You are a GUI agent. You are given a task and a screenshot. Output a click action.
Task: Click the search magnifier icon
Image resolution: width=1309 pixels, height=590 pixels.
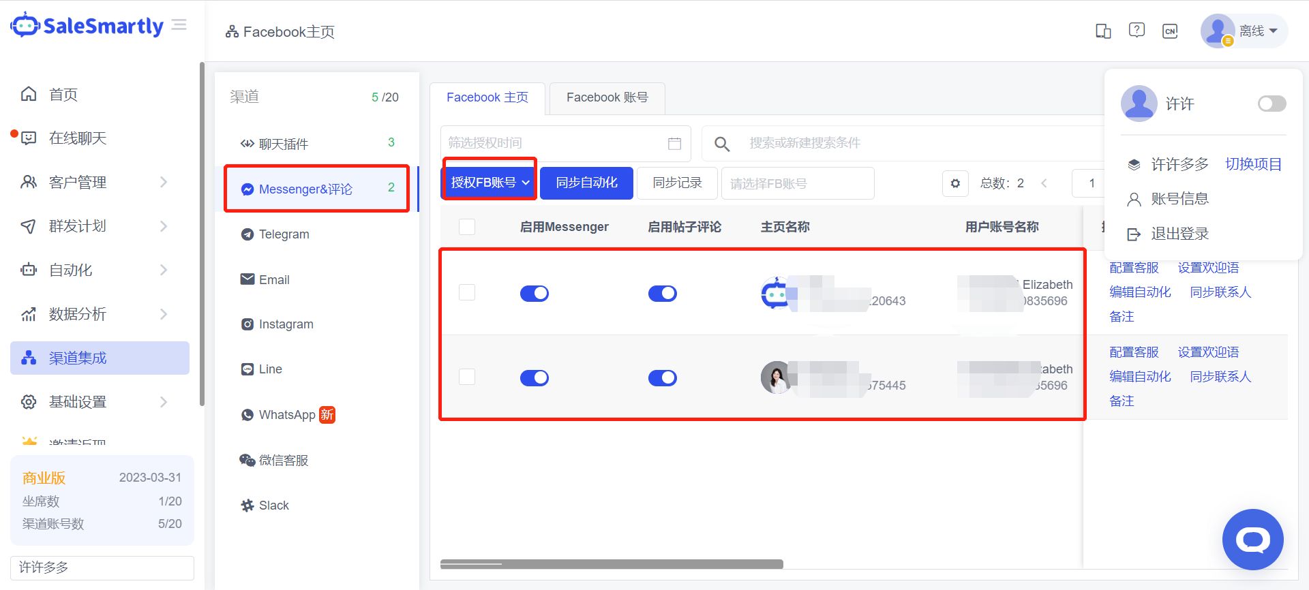[722, 144]
